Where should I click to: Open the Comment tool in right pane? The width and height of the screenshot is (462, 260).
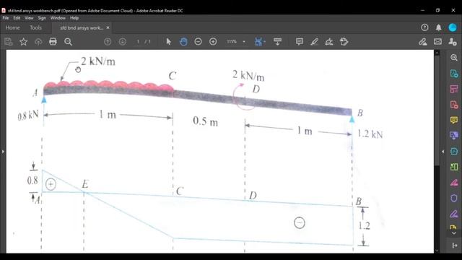point(454,120)
